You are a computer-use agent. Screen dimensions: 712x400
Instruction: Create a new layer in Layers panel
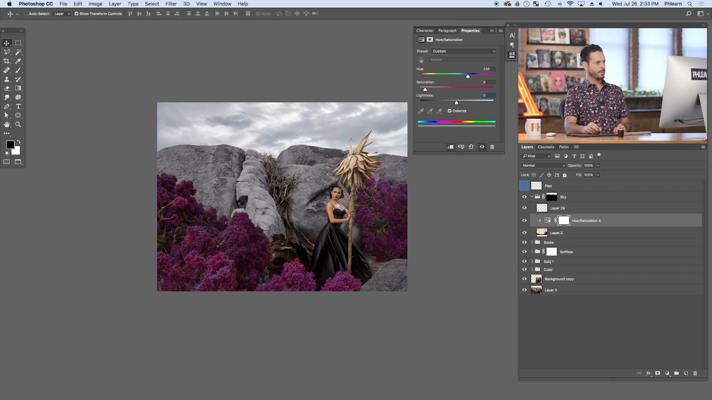click(686, 373)
